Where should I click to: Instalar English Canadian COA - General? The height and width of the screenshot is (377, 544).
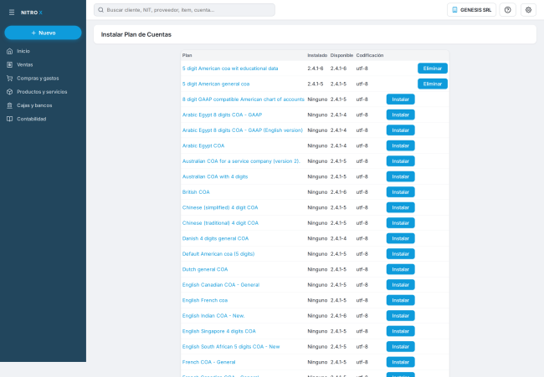pos(400,285)
